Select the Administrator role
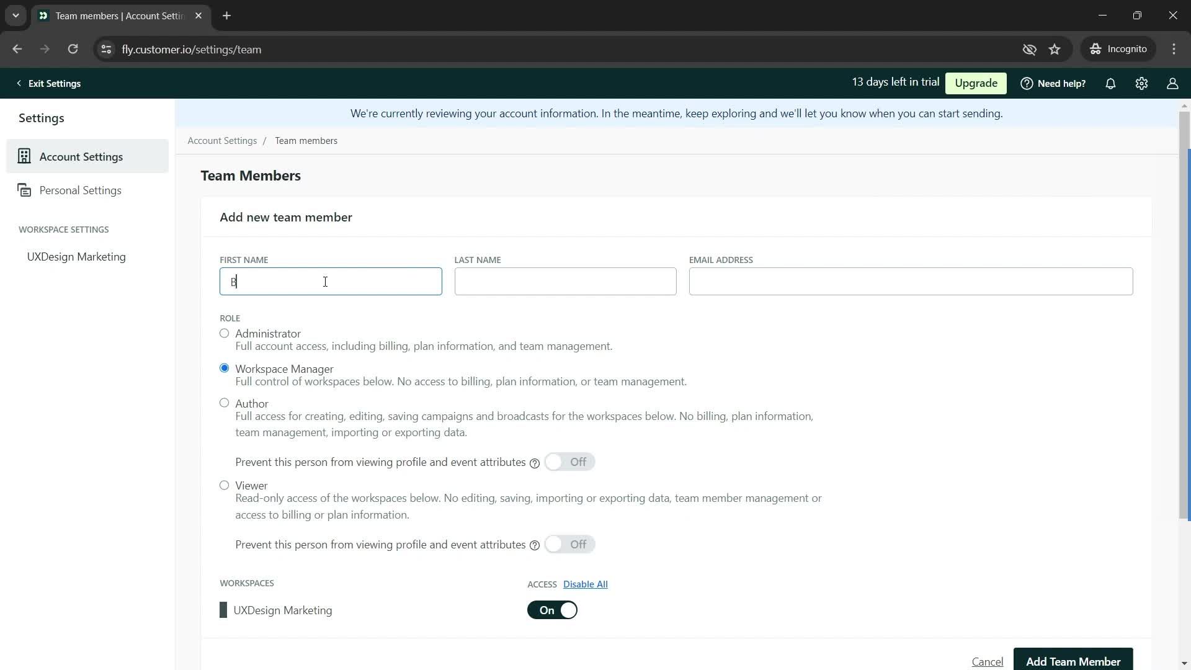 (225, 333)
